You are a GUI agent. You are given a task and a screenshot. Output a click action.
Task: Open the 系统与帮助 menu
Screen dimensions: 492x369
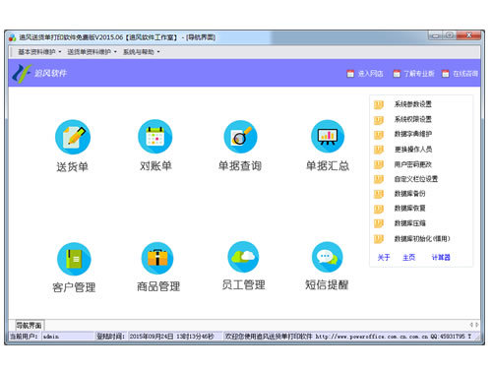click(x=142, y=52)
